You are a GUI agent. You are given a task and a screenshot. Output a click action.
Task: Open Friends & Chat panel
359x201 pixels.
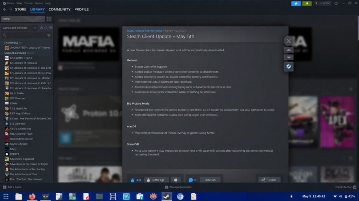pyautogui.click(x=346, y=187)
